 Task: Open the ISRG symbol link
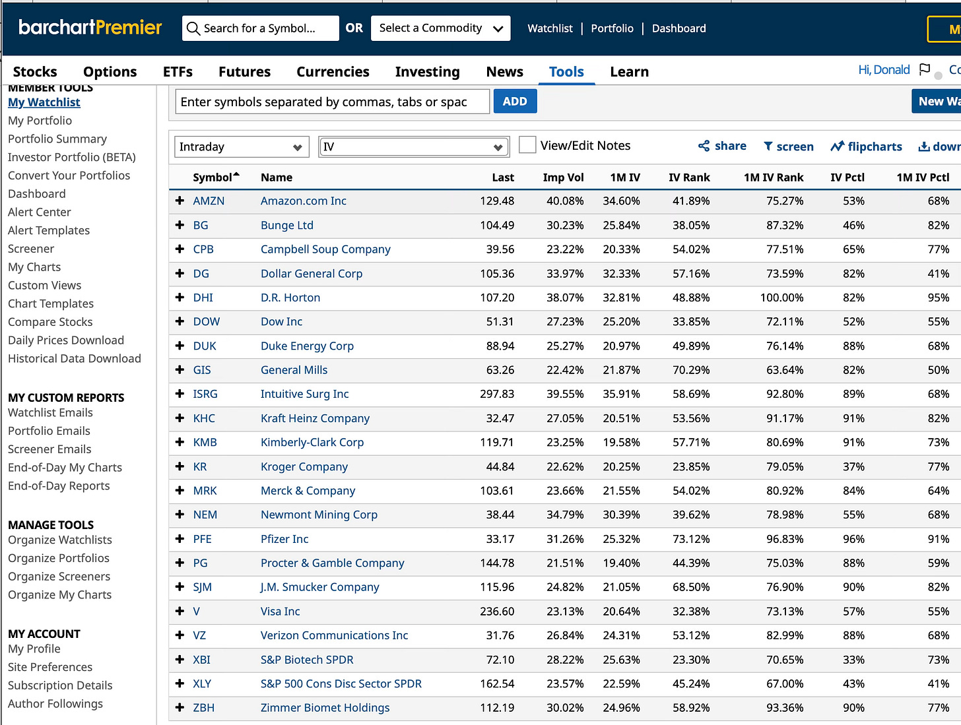pyautogui.click(x=205, y=394)
